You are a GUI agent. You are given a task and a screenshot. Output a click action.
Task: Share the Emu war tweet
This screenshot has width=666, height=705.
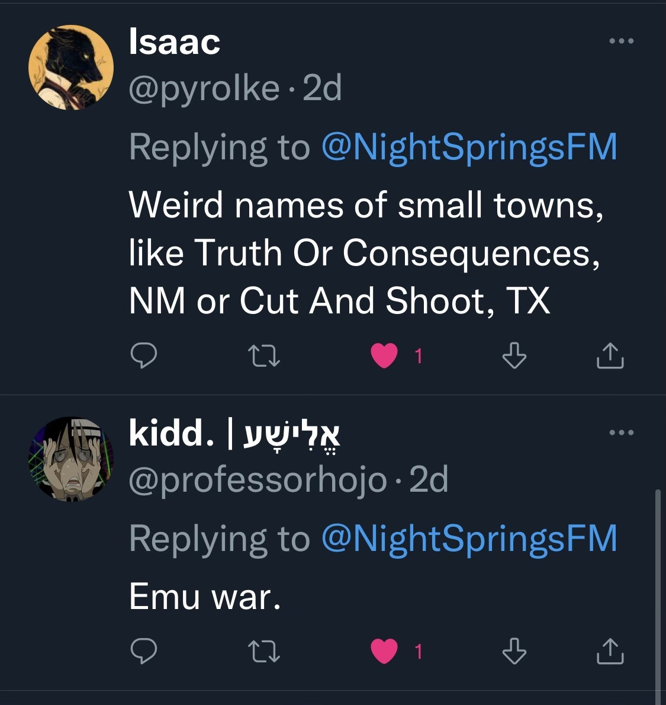click(610, 651)
